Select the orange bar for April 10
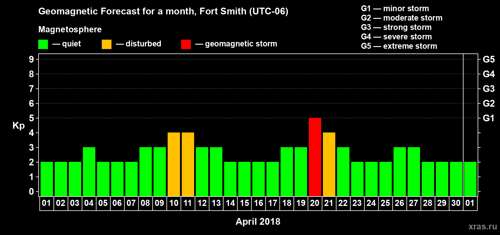Image resolution: width=500 pixels, height=235 pixels. [174, 164]
